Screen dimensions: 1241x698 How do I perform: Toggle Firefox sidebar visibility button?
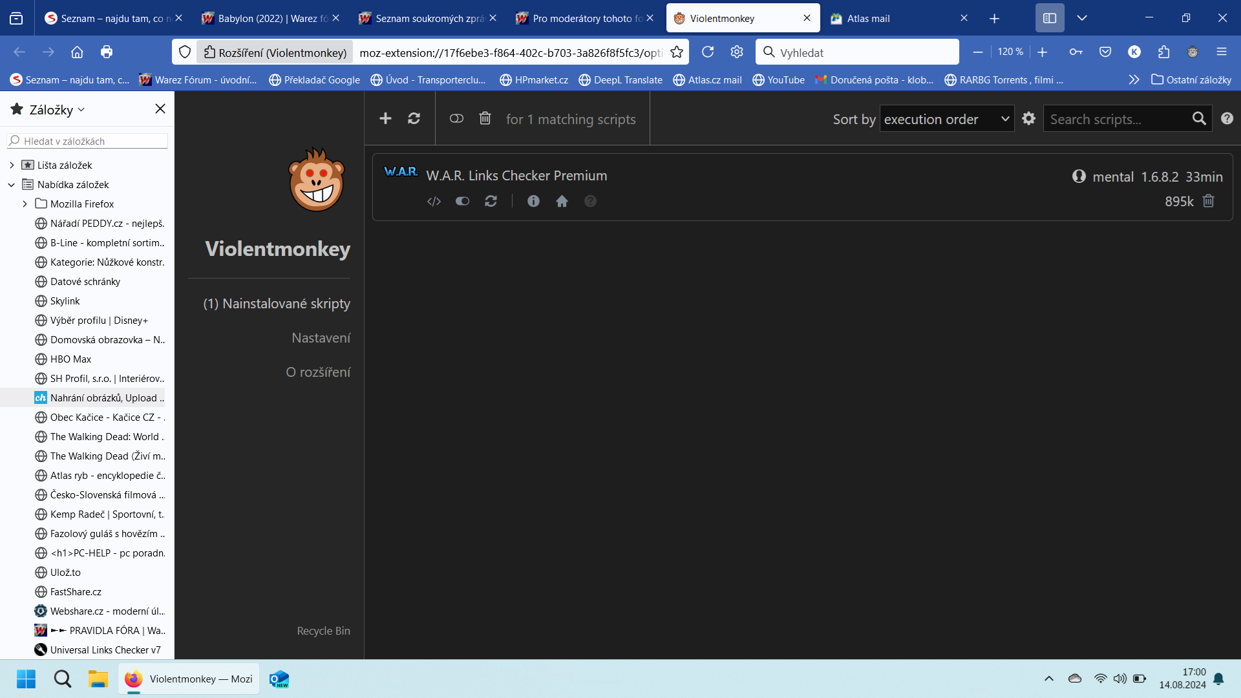point(1049,18)
